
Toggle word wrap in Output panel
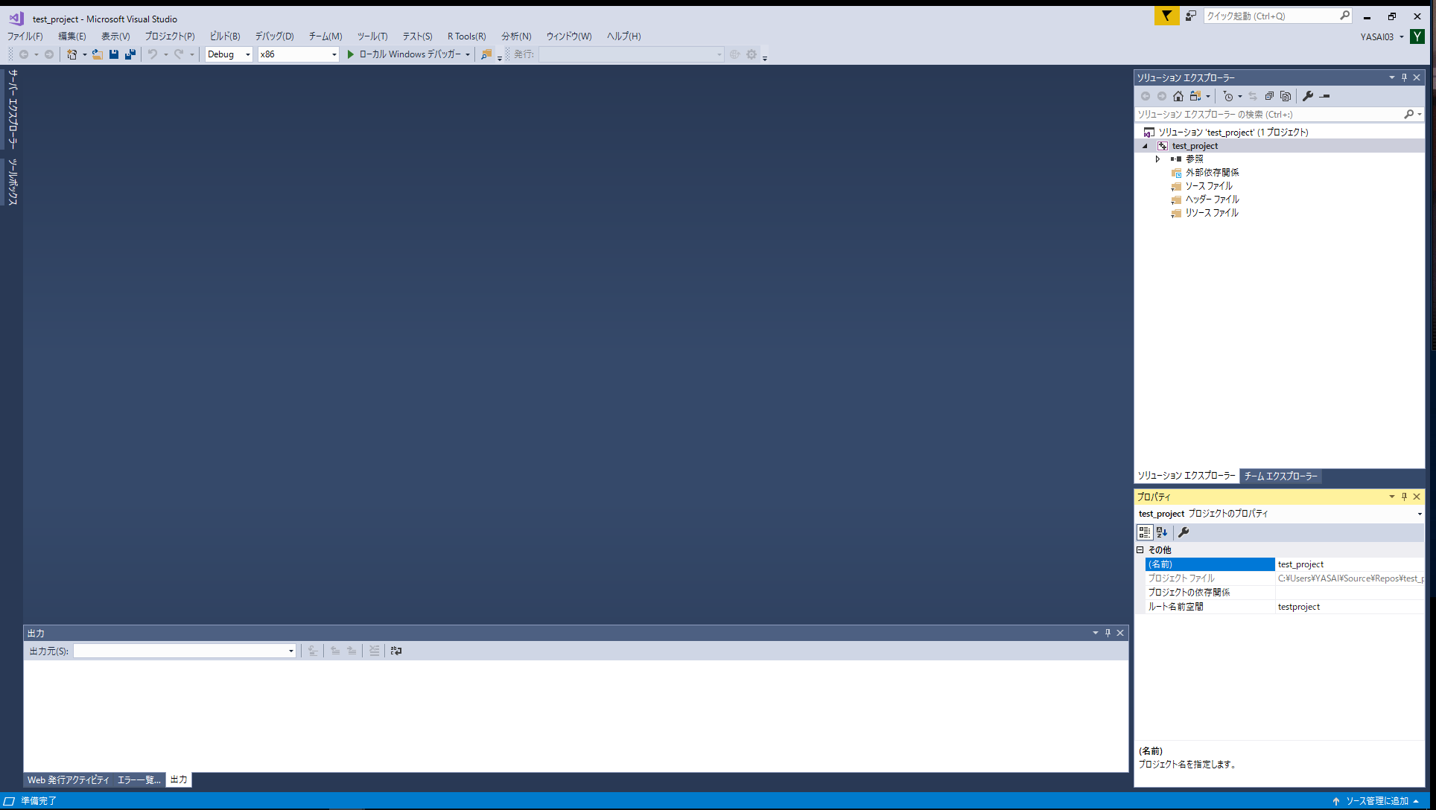click(396, 651)
